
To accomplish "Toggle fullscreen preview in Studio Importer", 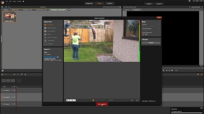I will 137,100.
